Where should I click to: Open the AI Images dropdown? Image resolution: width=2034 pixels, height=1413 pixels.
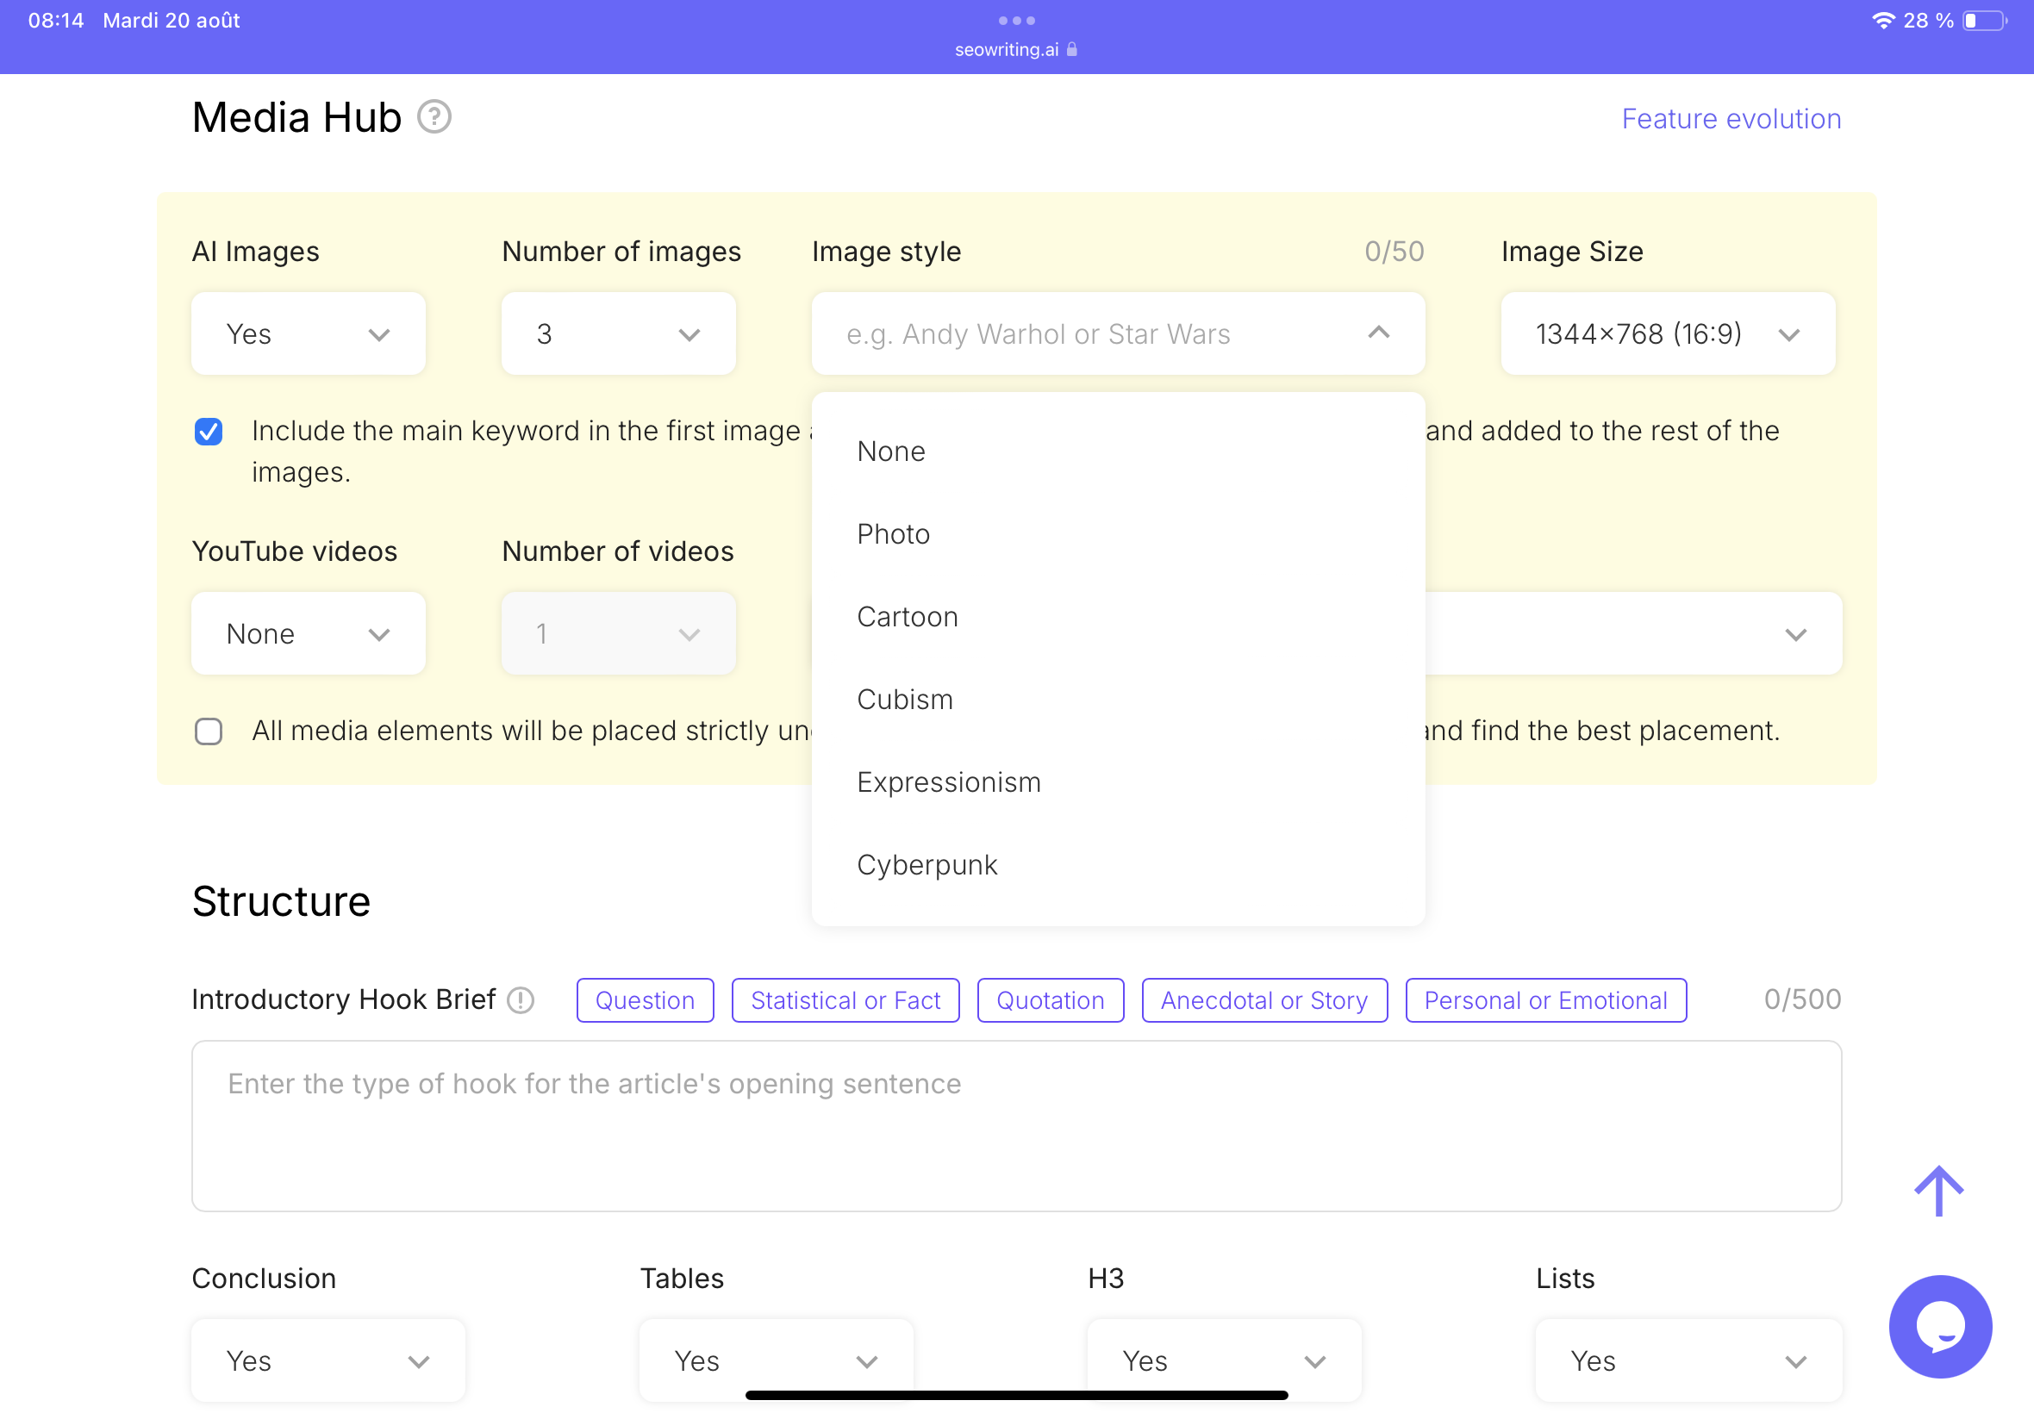pos(309,333)
